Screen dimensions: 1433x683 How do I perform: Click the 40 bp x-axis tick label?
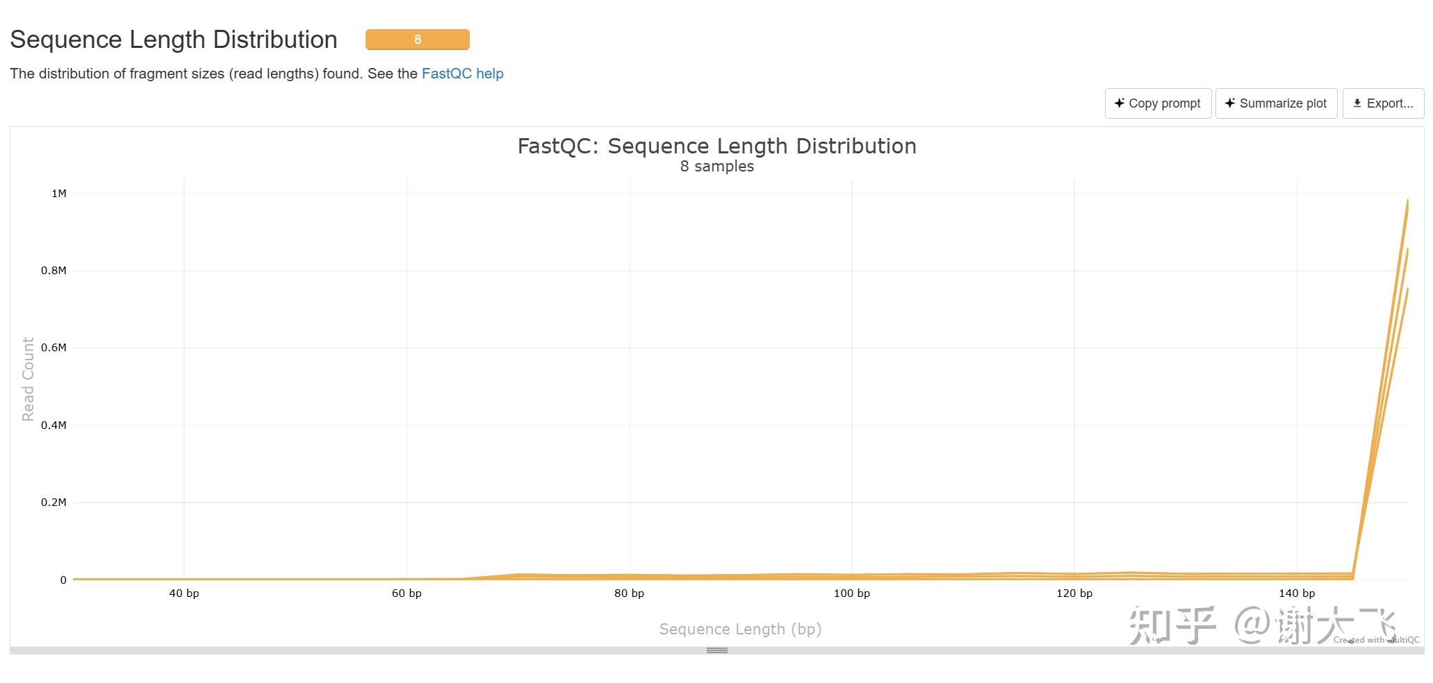pyautogui.click(x=183, y=593)
